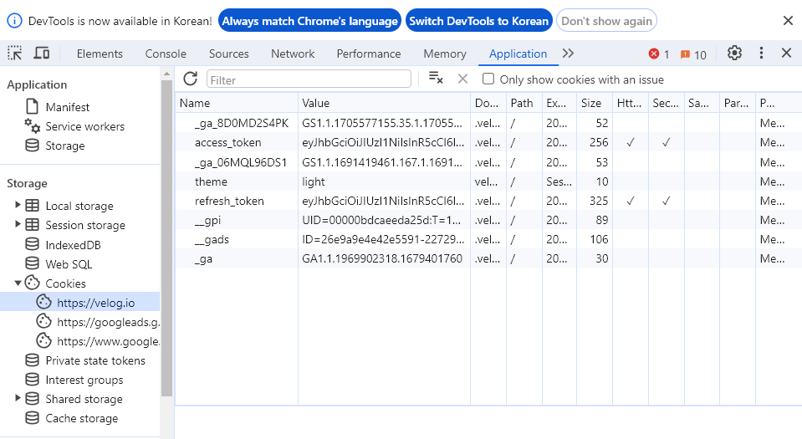Open the three-dot customize menu
802x439 pixels.
tap(761, 54)
